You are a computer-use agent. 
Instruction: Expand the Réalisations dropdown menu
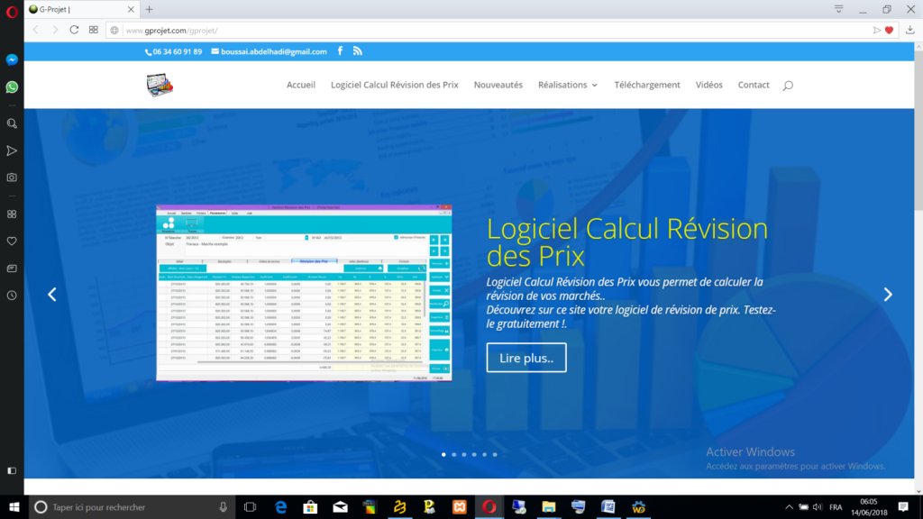(567, 85)
